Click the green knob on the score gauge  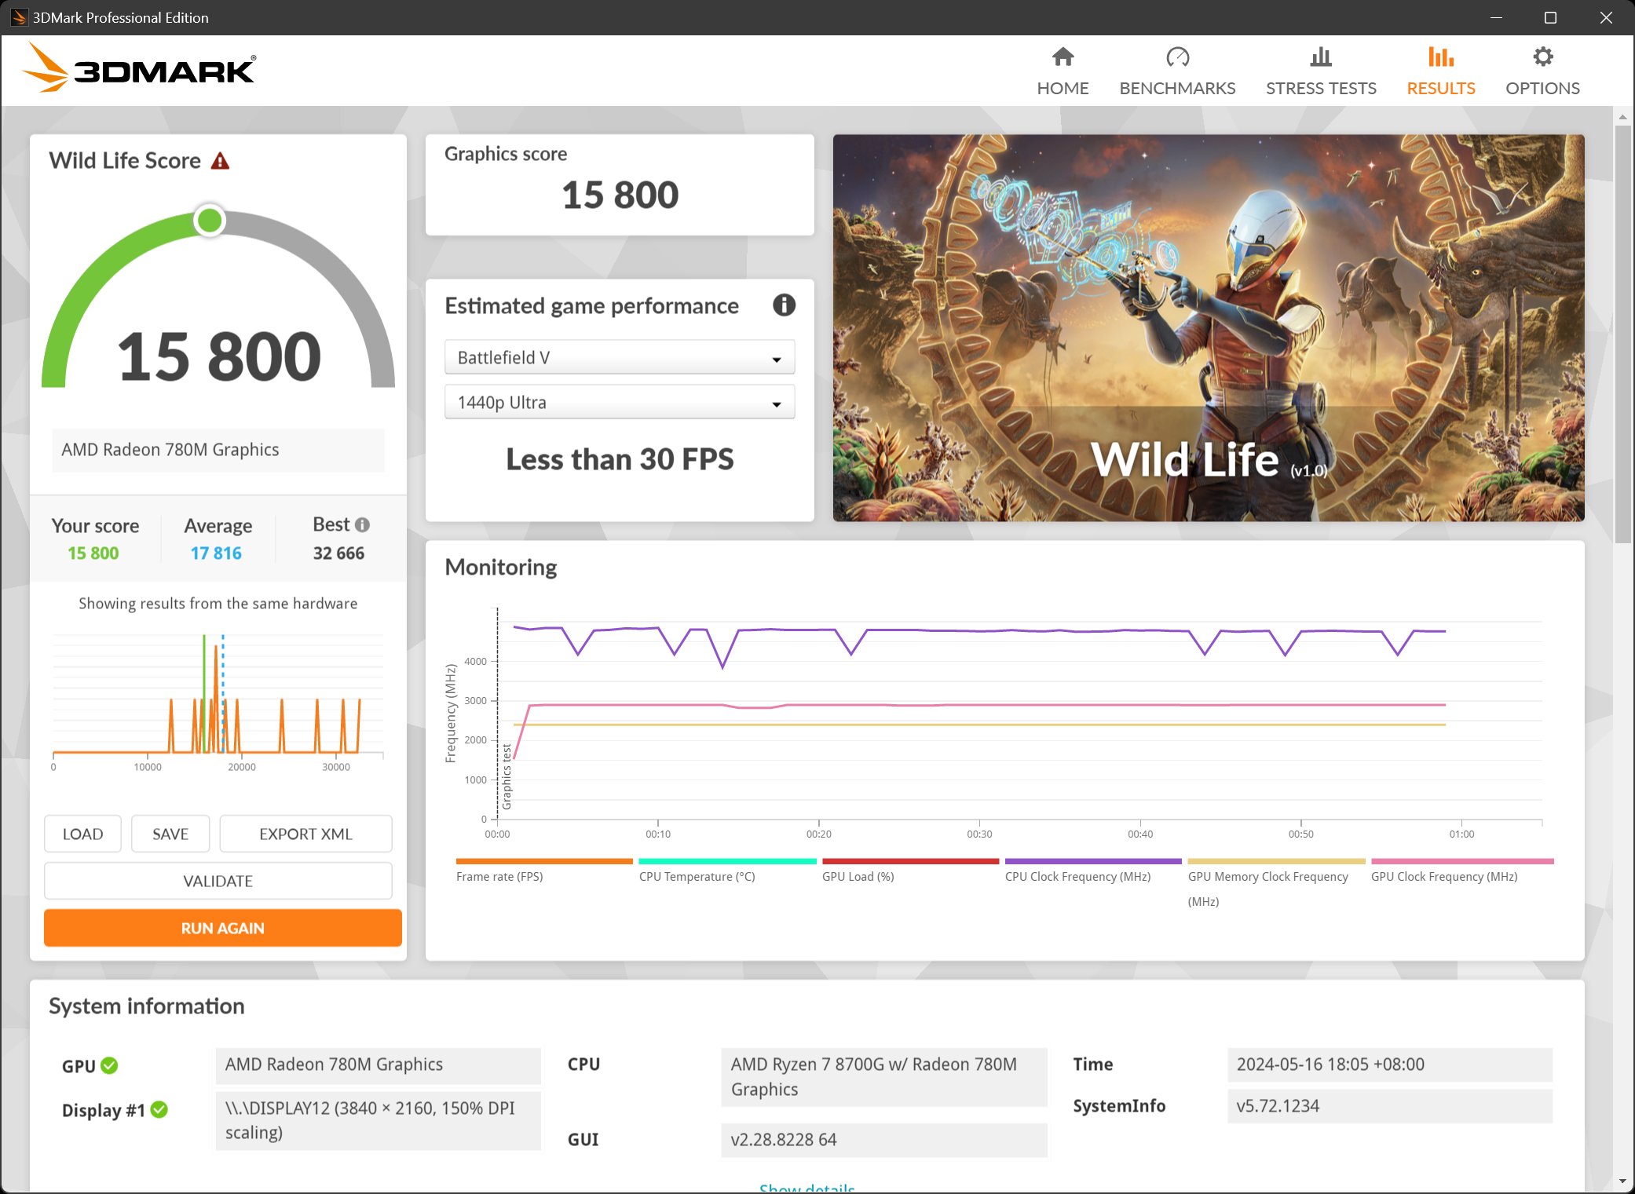tap(210, 221)
